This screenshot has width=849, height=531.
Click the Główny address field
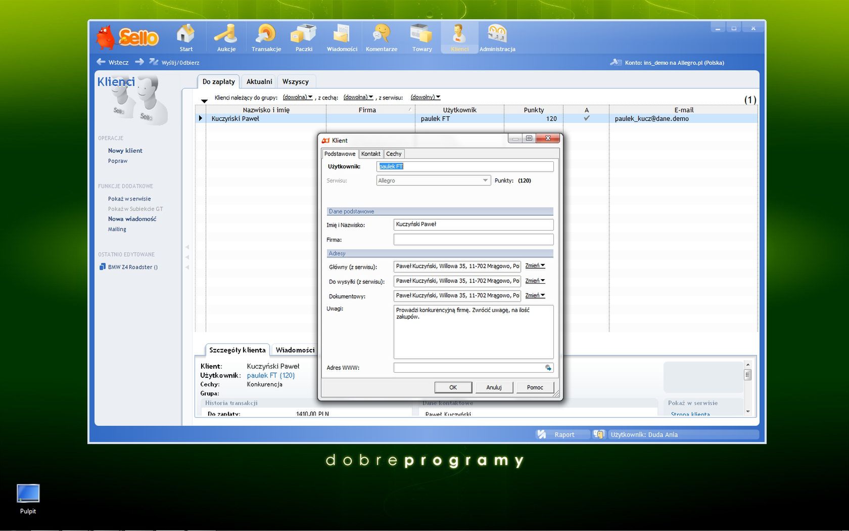457,267
